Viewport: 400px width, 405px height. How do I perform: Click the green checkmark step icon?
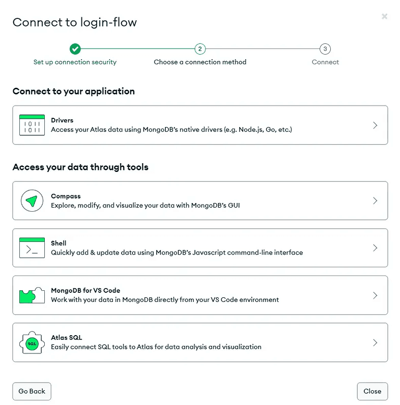(x=75, y=49)
